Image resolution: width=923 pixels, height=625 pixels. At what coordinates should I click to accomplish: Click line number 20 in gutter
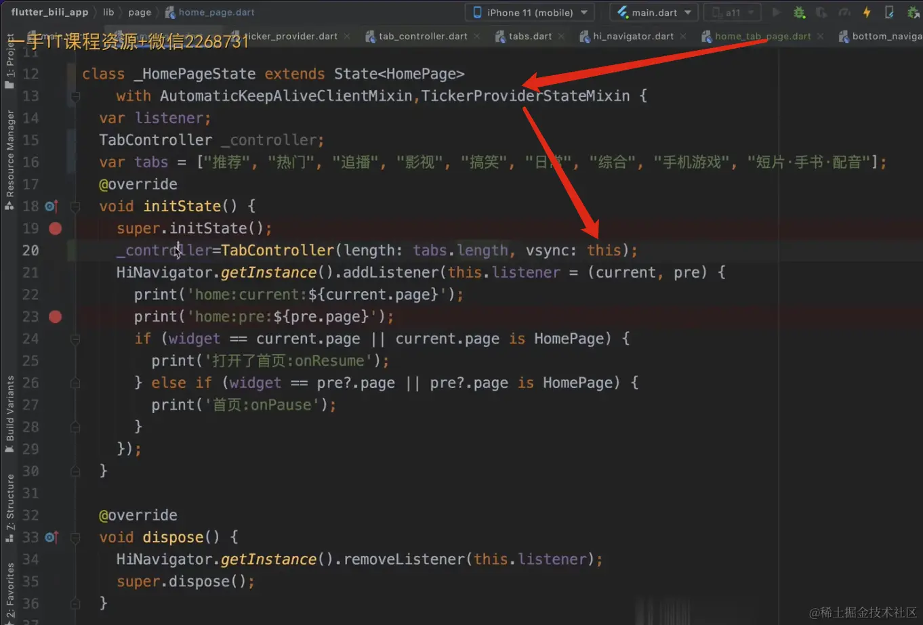pyautogui.click(x=30, y=251)
